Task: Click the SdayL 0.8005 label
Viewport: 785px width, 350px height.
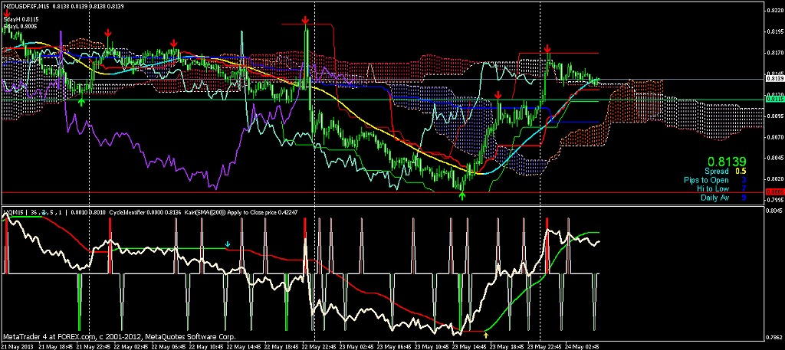Action: pyautogui.click(x=21, y=25)
